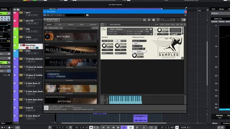Toggle Kontakt workspace panel layout icon

pos(153,20)
